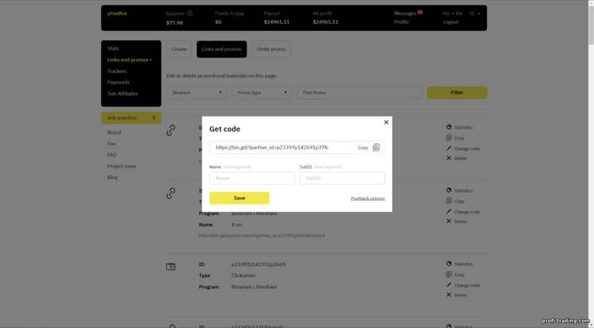
Task: Click Change code pencil for Clickunder promo
Action: tap(449, 285)
